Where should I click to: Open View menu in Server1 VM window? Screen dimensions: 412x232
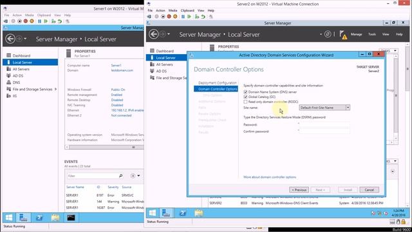[57, 15]
